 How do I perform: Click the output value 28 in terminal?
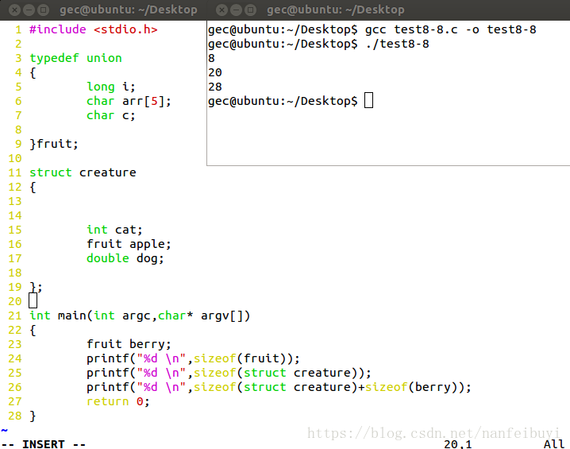click(215, 87)
